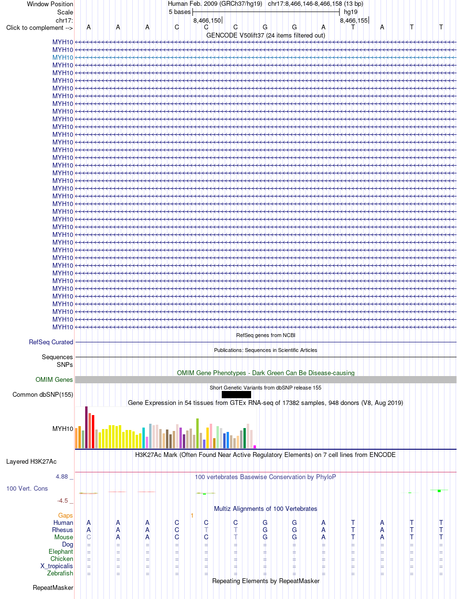
Task: Click 'RefSeq genes from NCBI' track title
Action: pyautogui.click(x=266, y=335)
